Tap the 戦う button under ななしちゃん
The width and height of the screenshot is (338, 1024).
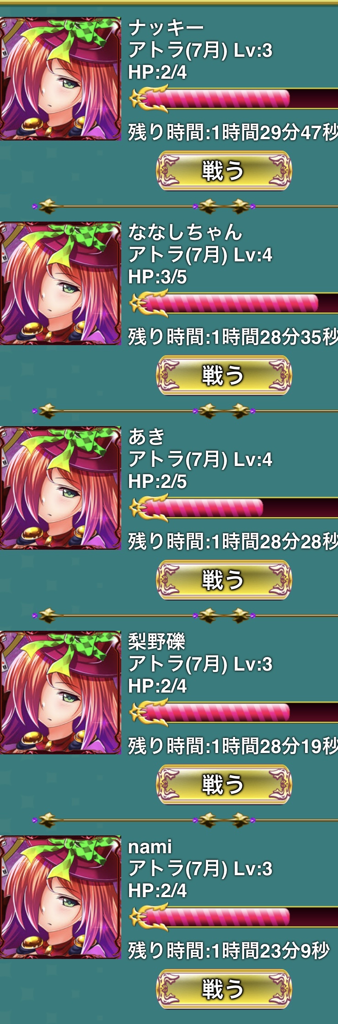[224, 375]
